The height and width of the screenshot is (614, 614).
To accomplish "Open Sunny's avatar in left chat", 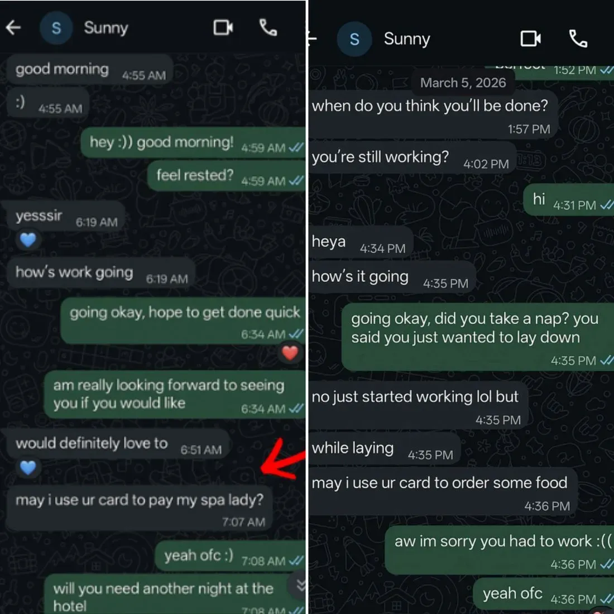I will point(56,28).
